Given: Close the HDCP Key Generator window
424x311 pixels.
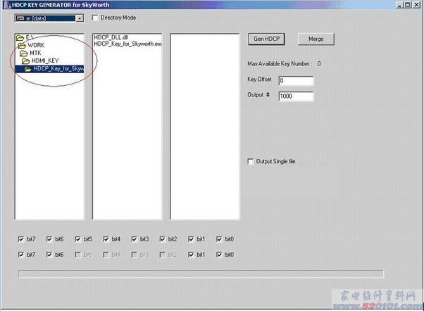Looking at the screenshot, I should point(417,5).
